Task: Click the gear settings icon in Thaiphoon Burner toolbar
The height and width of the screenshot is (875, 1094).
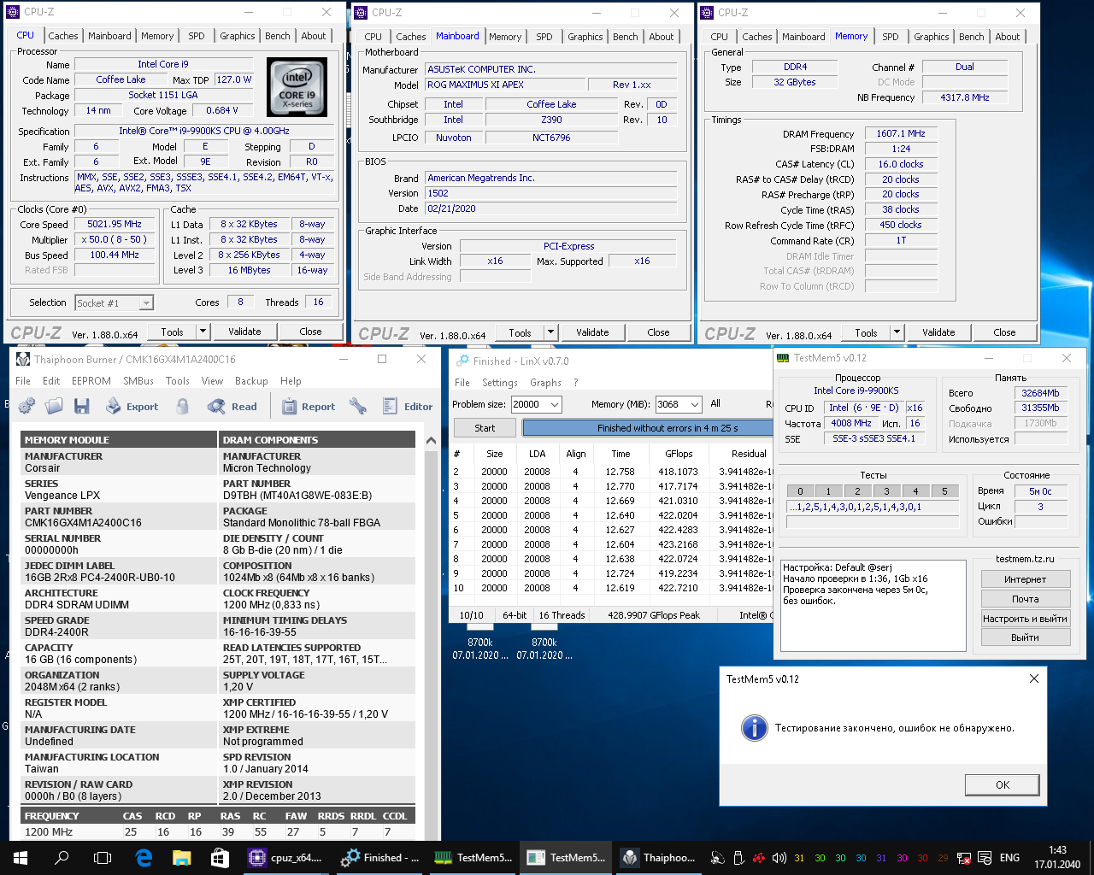Action: click(26, 407)
